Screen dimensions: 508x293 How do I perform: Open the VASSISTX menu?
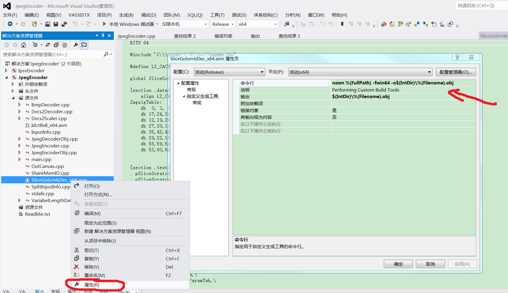click(79, 15)
